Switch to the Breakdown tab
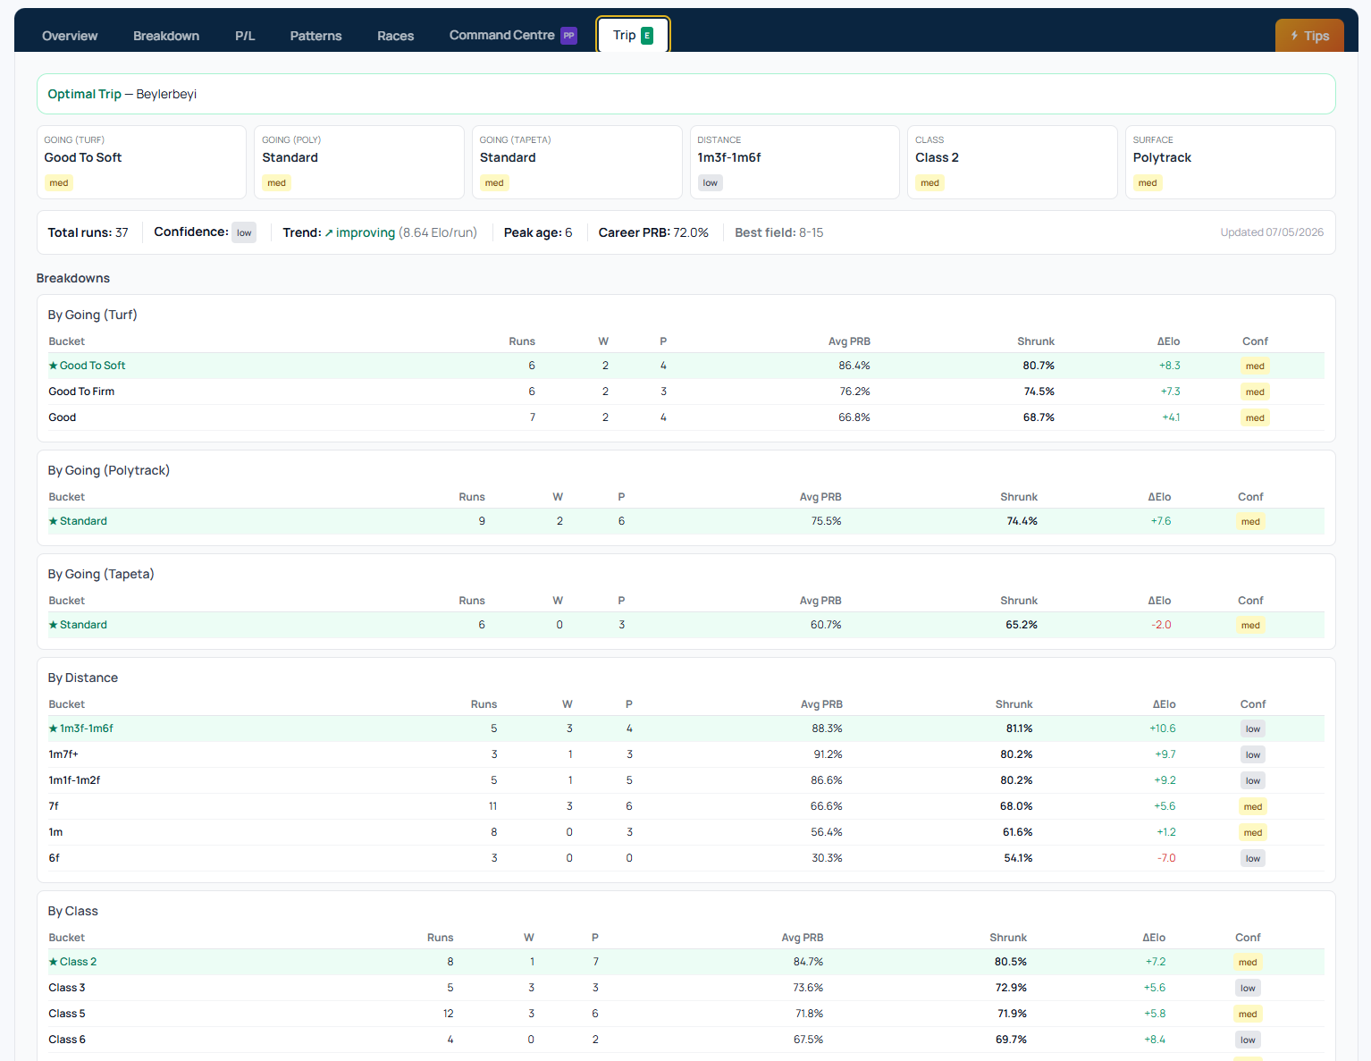Viewport: 1371px width, 1061px height. click(166, 36)
